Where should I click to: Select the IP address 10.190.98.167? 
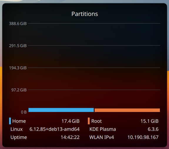143,137
